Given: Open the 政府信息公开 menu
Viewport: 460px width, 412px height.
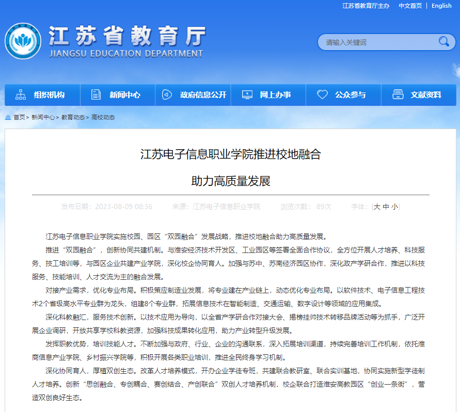Looking at the screenshot, I should tap(193, 95).
